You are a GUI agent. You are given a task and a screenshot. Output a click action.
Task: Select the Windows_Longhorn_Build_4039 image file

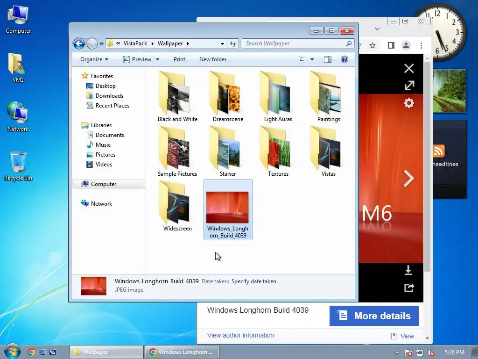point(228,210)
